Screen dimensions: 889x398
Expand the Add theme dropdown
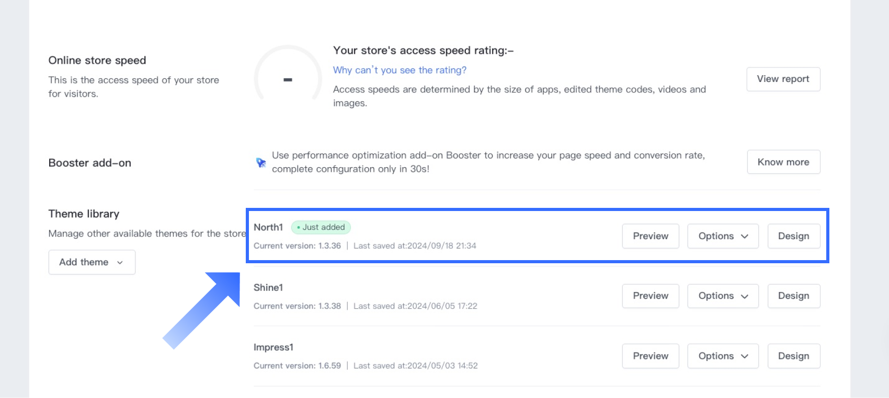click(x=92, y=262)
